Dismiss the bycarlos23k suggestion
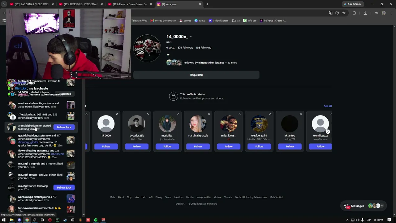The image size is (396, 223). (x=148, y=114)
